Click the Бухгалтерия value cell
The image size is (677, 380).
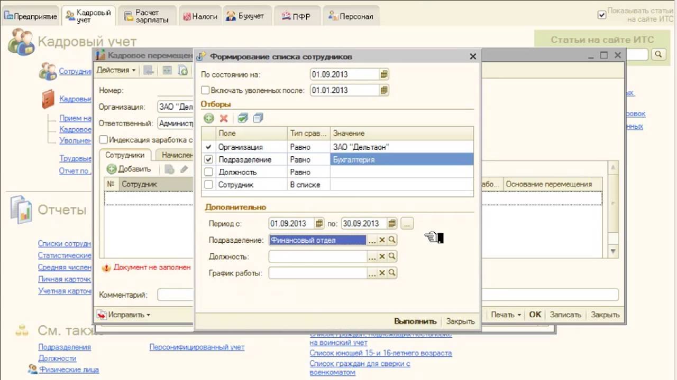[402, 159]
